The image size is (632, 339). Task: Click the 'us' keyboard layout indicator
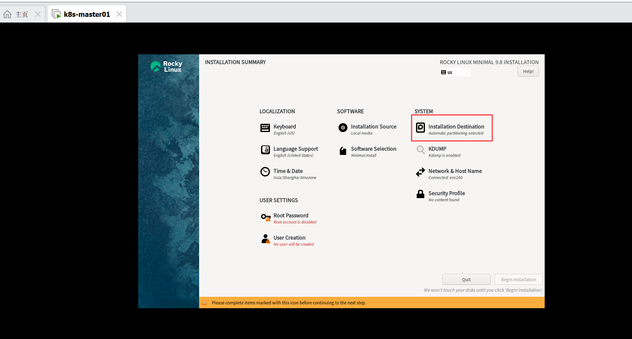[455, 72]
